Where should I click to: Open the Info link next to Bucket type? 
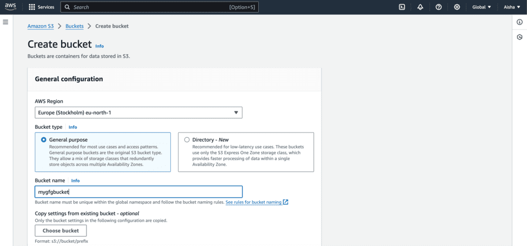(73, 127)
